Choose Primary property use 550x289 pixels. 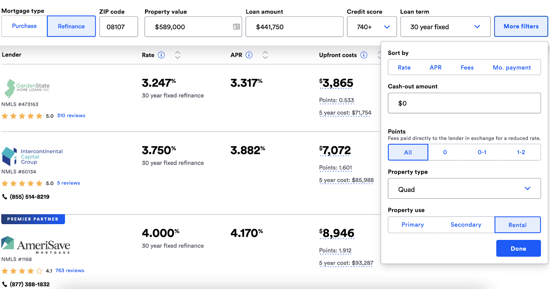[413, 225]
